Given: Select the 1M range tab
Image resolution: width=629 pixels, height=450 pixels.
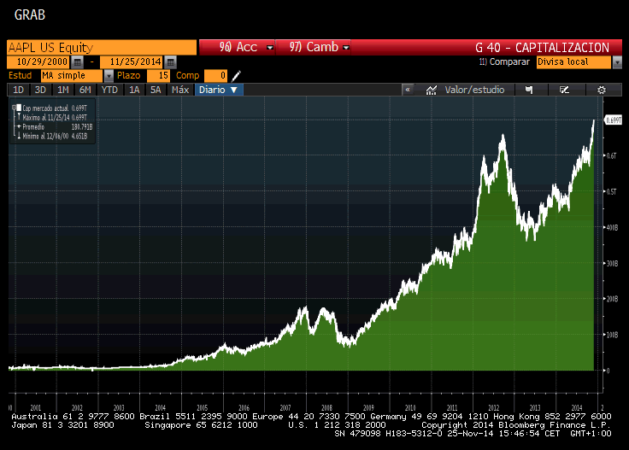Looking at the screenshot, I should 62,90.
